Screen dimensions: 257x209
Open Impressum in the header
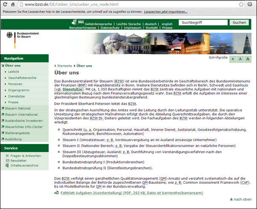(133, 28)
